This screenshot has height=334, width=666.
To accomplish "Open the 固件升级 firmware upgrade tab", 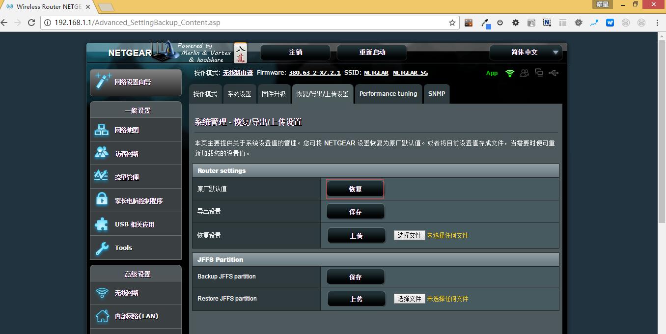I will tap(274, 94).
